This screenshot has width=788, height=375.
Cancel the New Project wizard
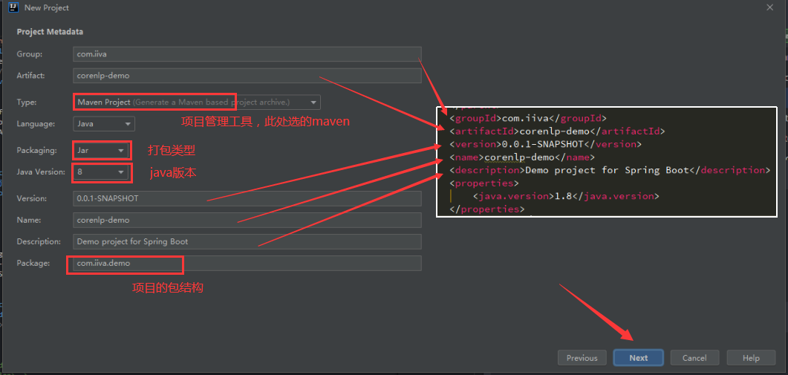694,358
